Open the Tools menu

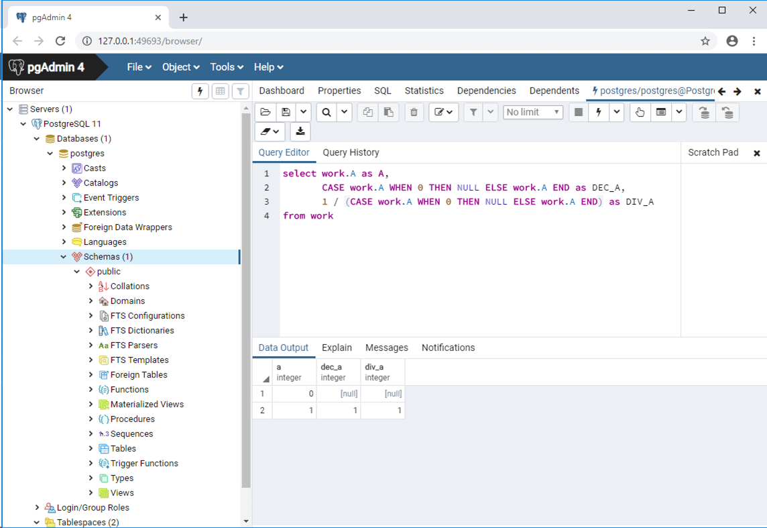(x=227, y=67)
